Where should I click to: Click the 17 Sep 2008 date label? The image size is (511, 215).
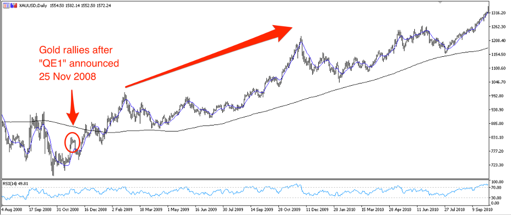tap(40, 209)
